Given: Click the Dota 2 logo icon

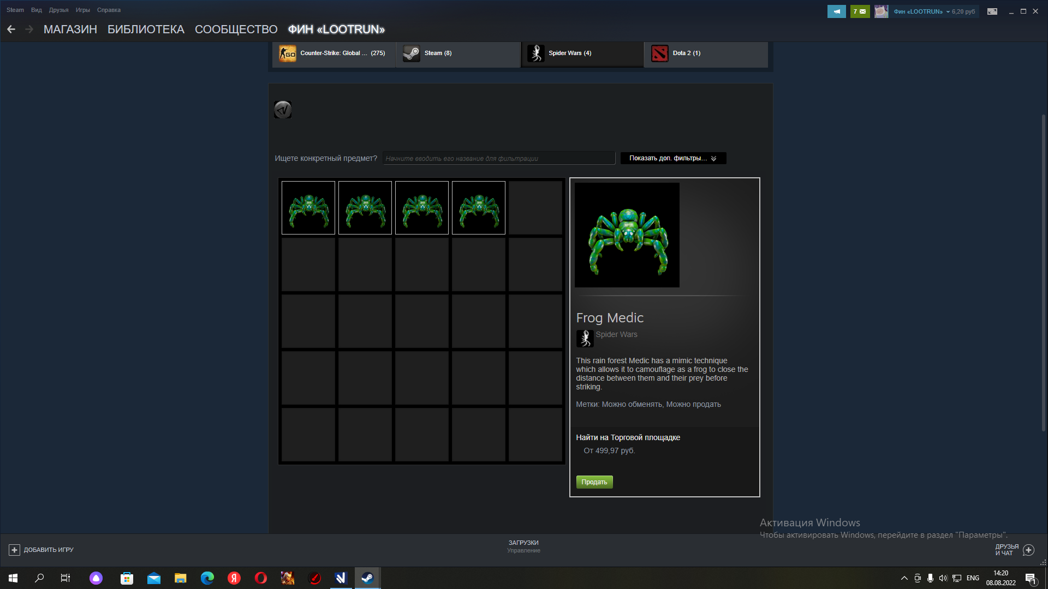Looking at the screenshot, I should 660,53.
